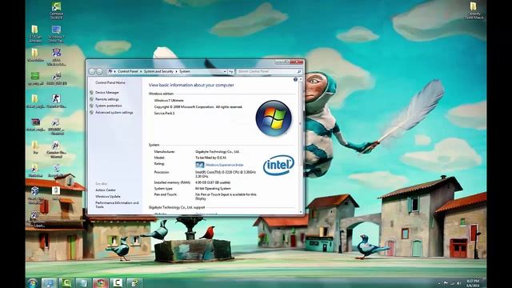
Task: Open the folder icon at top-right of desktop
Action: [474, 10]
